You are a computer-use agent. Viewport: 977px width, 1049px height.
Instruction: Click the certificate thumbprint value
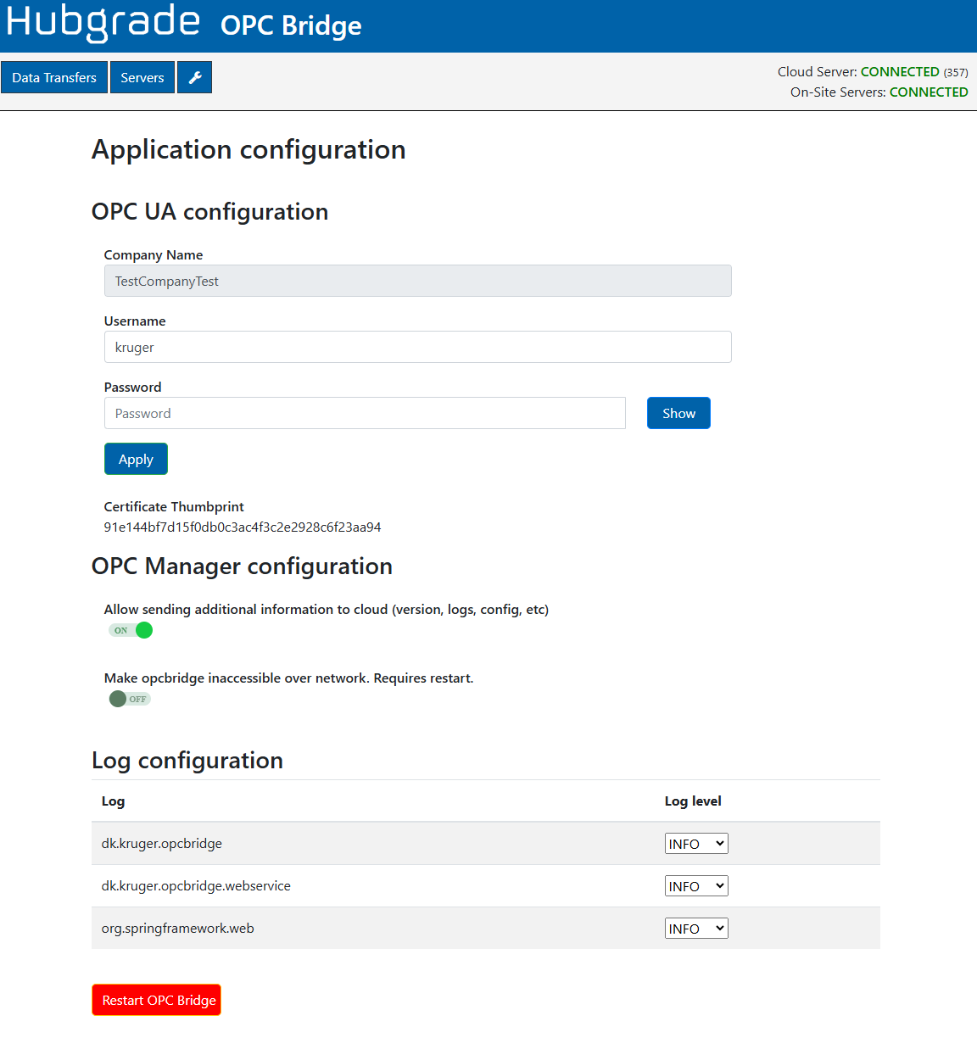pos(243,527)
